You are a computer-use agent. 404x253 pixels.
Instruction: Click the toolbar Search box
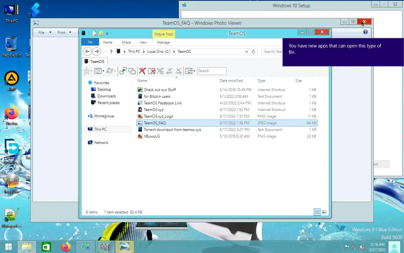[x=212, y=71]
